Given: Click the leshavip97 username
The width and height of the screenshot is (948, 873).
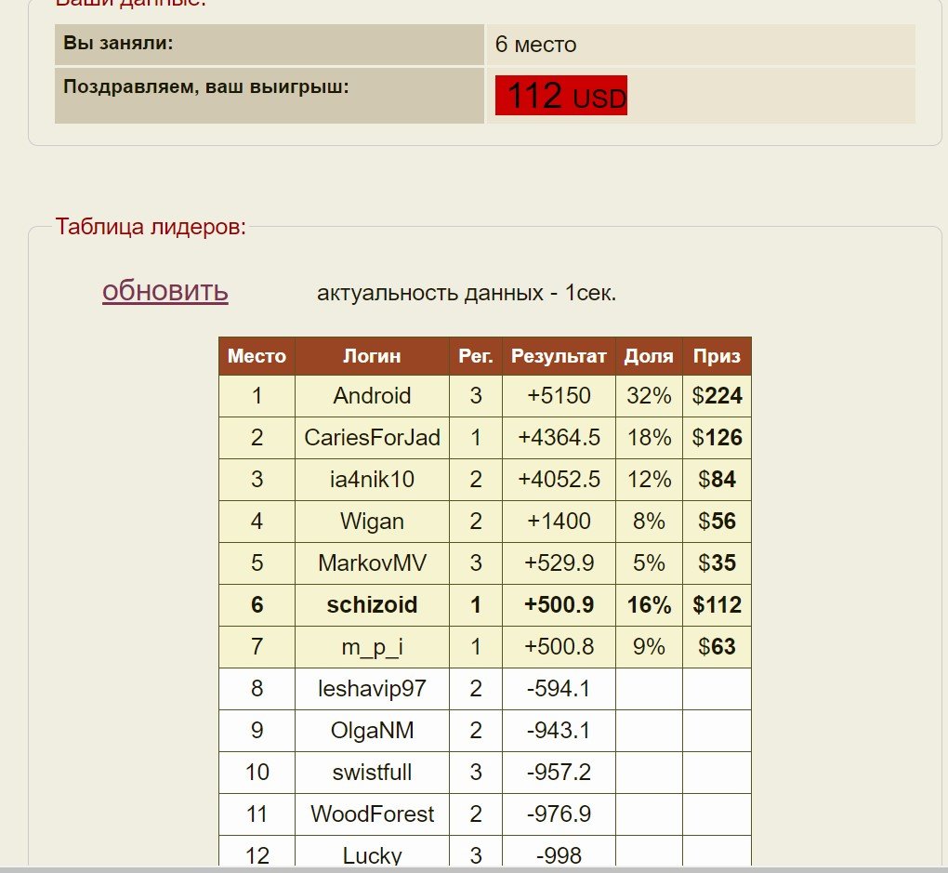Looking at the screenshot, I should [x=371, y=689].
